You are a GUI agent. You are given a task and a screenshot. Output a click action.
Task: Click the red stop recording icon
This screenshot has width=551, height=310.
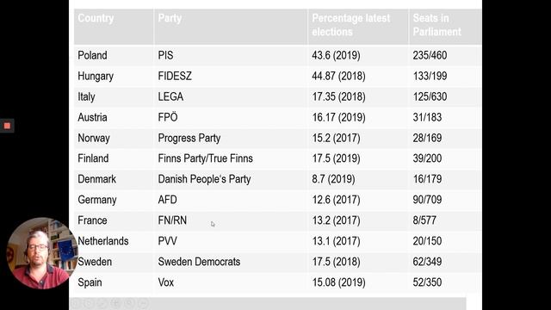[x=7, y=126]
